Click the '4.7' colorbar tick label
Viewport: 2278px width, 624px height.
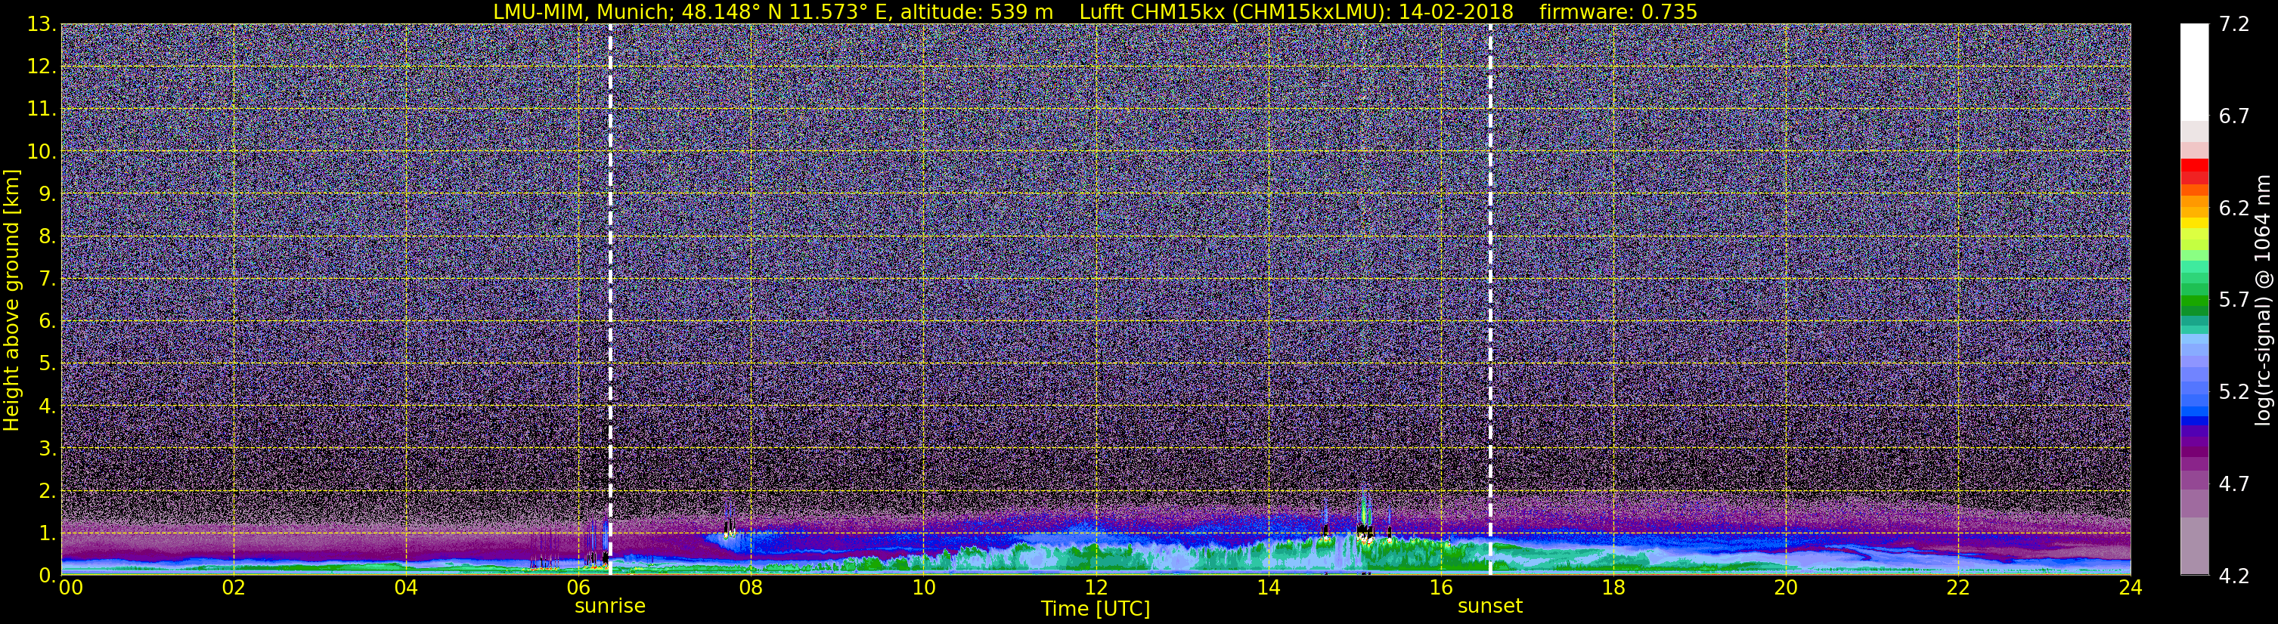click(x=2234, y=483)
